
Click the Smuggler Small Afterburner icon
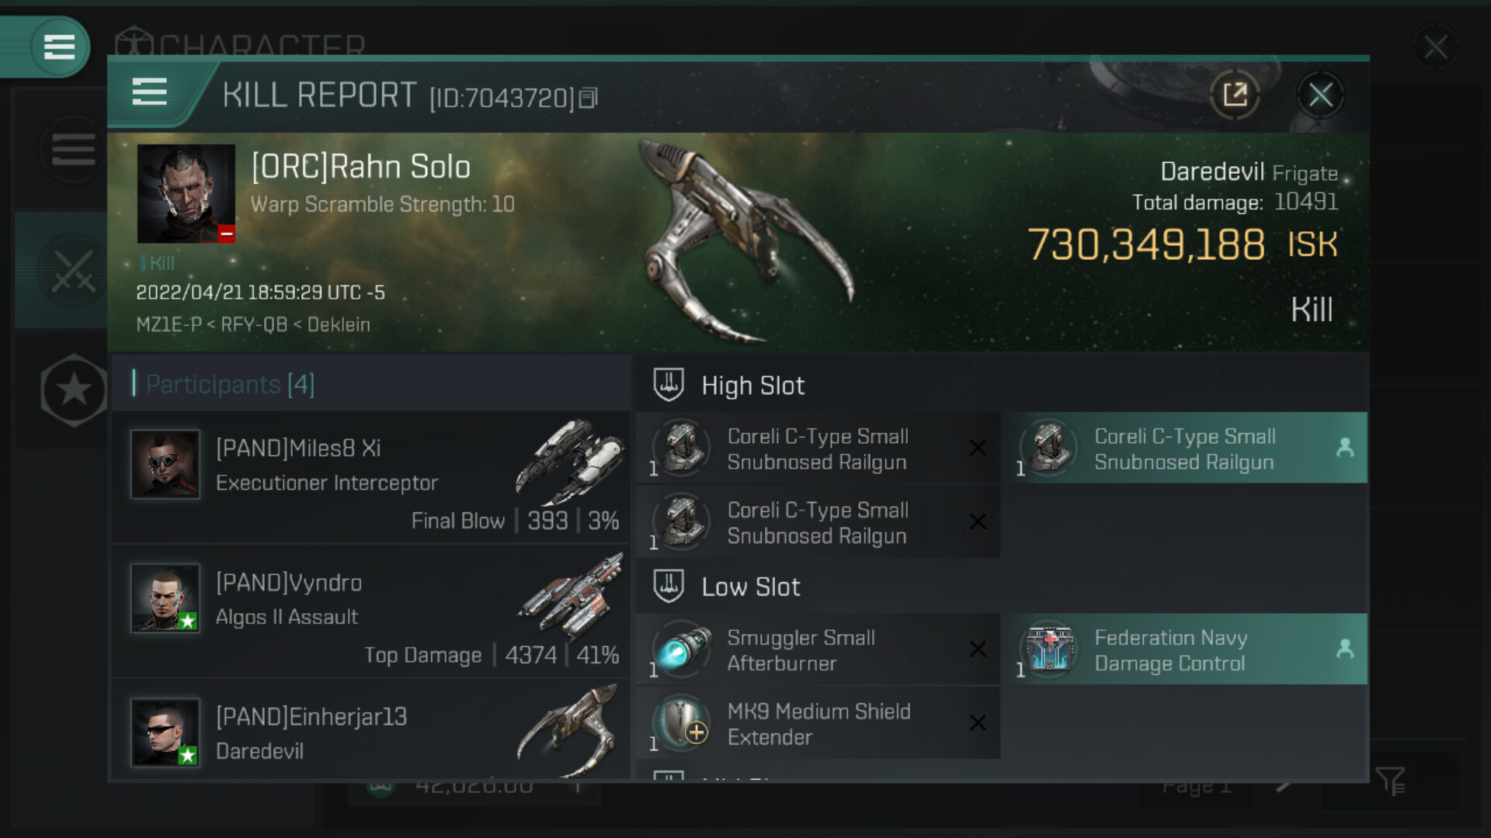682,650
